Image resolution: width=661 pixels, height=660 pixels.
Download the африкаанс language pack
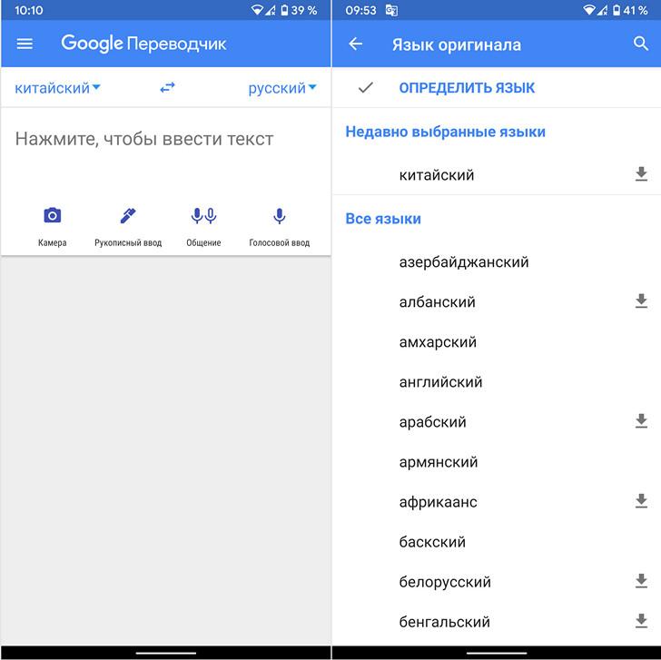[x=641, y=501]
